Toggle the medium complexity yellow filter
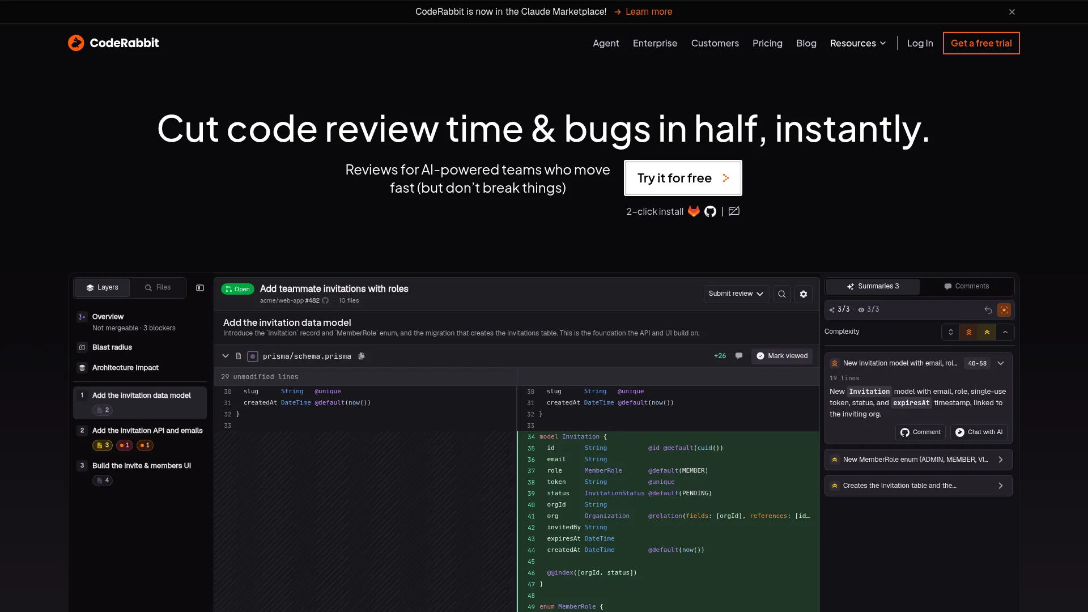Screen dimensions: 1088x612 click(987, 332)
